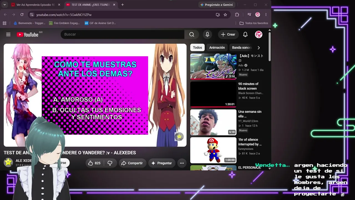Open the Chrome apps grid shortcut
Viewport: 355px width, 200px height.
pos(4,23)
